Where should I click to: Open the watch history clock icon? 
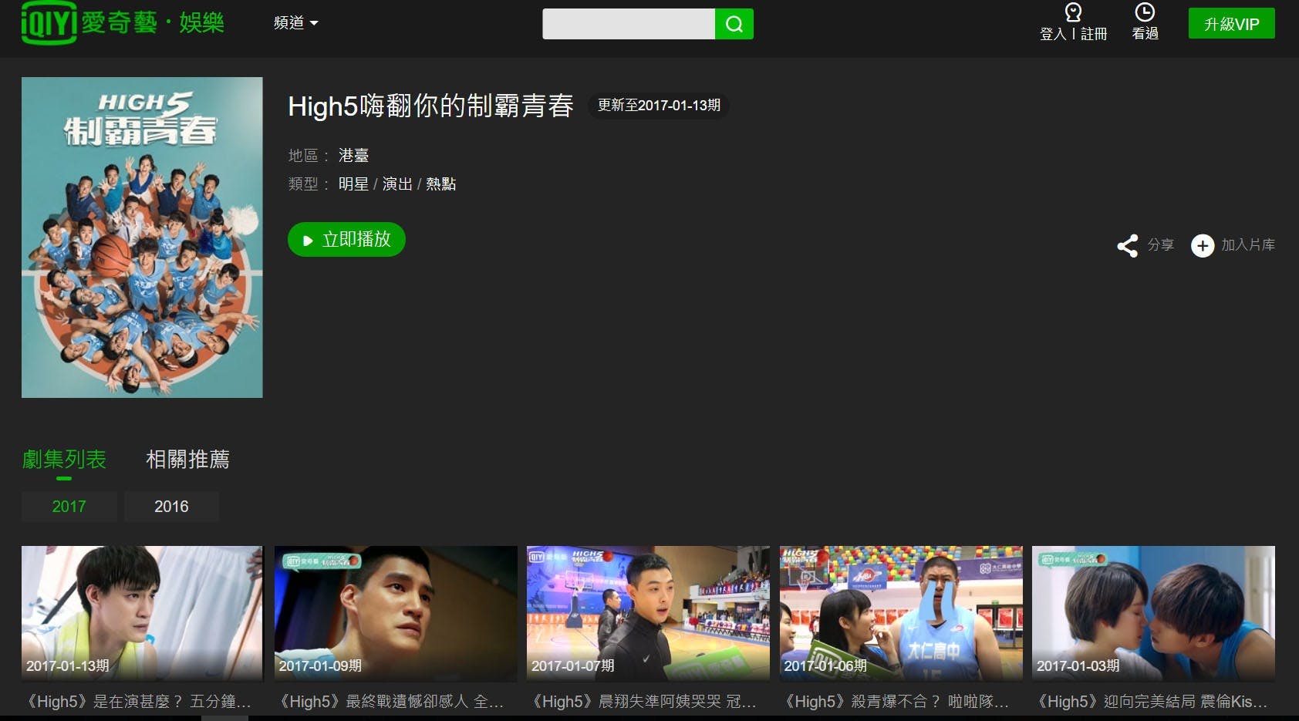[x=1145, y=12]
